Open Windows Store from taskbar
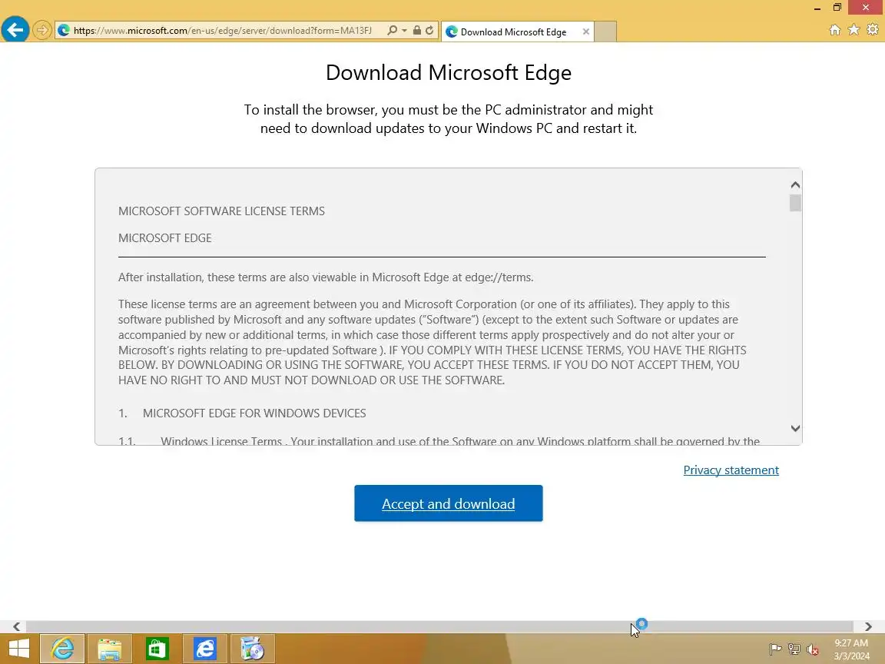The height and width of the screenshot is (664, 885). [157, 649]
